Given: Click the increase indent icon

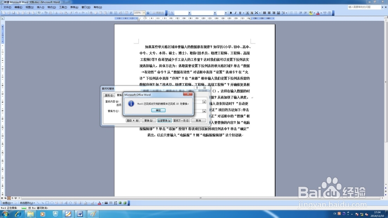Looking at the screenshot, I should tap(305, 13).
